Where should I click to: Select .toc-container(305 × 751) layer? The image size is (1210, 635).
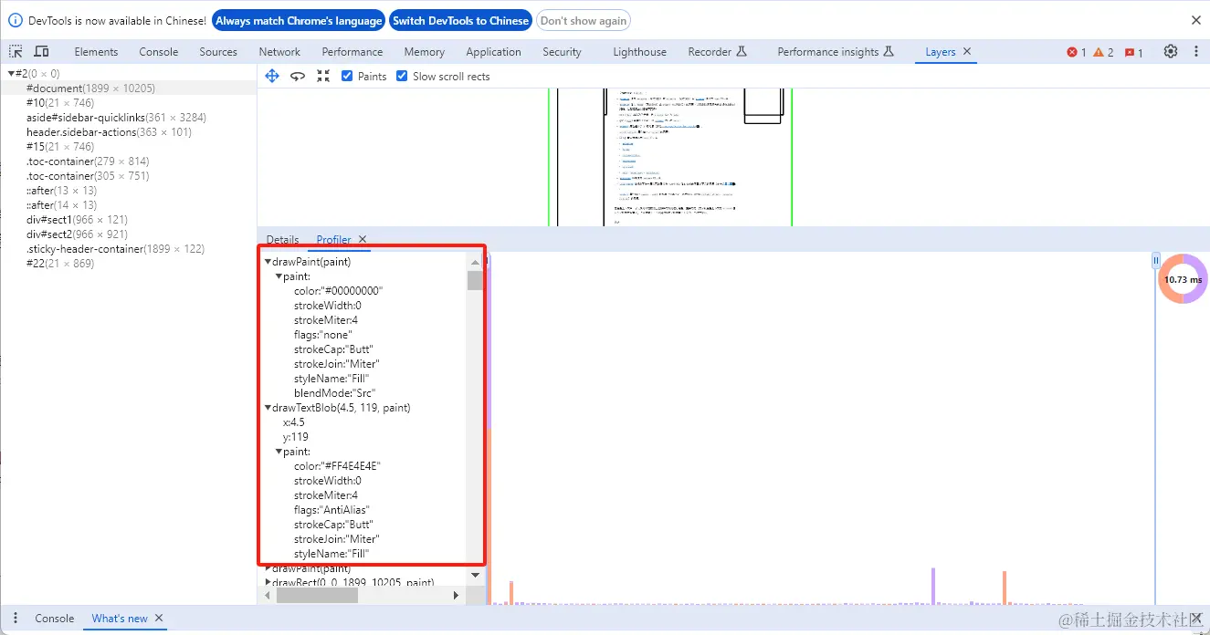click(128, 176)
